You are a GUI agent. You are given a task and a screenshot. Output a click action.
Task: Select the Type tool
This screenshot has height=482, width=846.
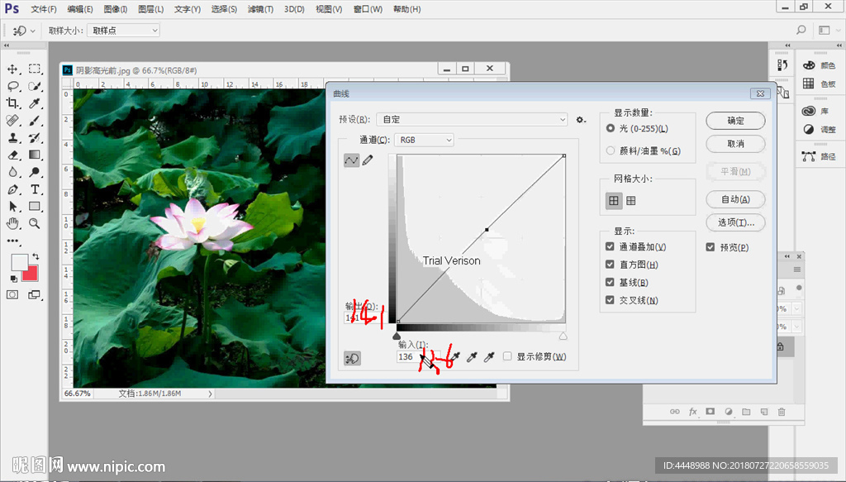click(x=35, y=189)
